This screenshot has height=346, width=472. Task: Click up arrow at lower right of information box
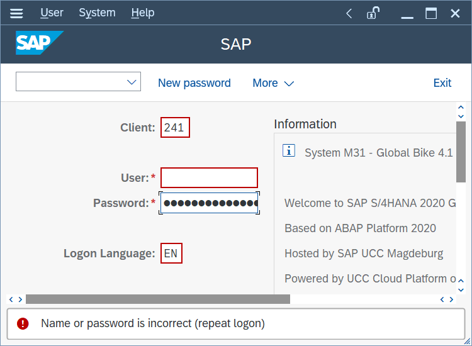(x=461, y=281)
